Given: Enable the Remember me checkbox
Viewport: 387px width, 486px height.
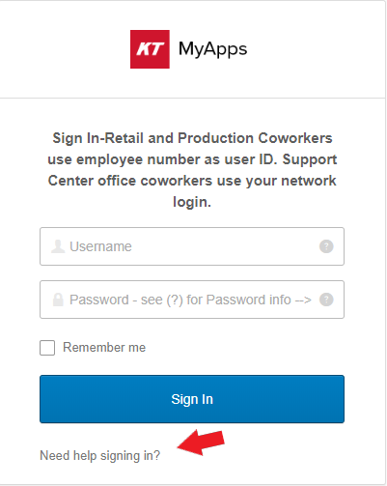Looking at the screenshot, I should pos(47,348).
